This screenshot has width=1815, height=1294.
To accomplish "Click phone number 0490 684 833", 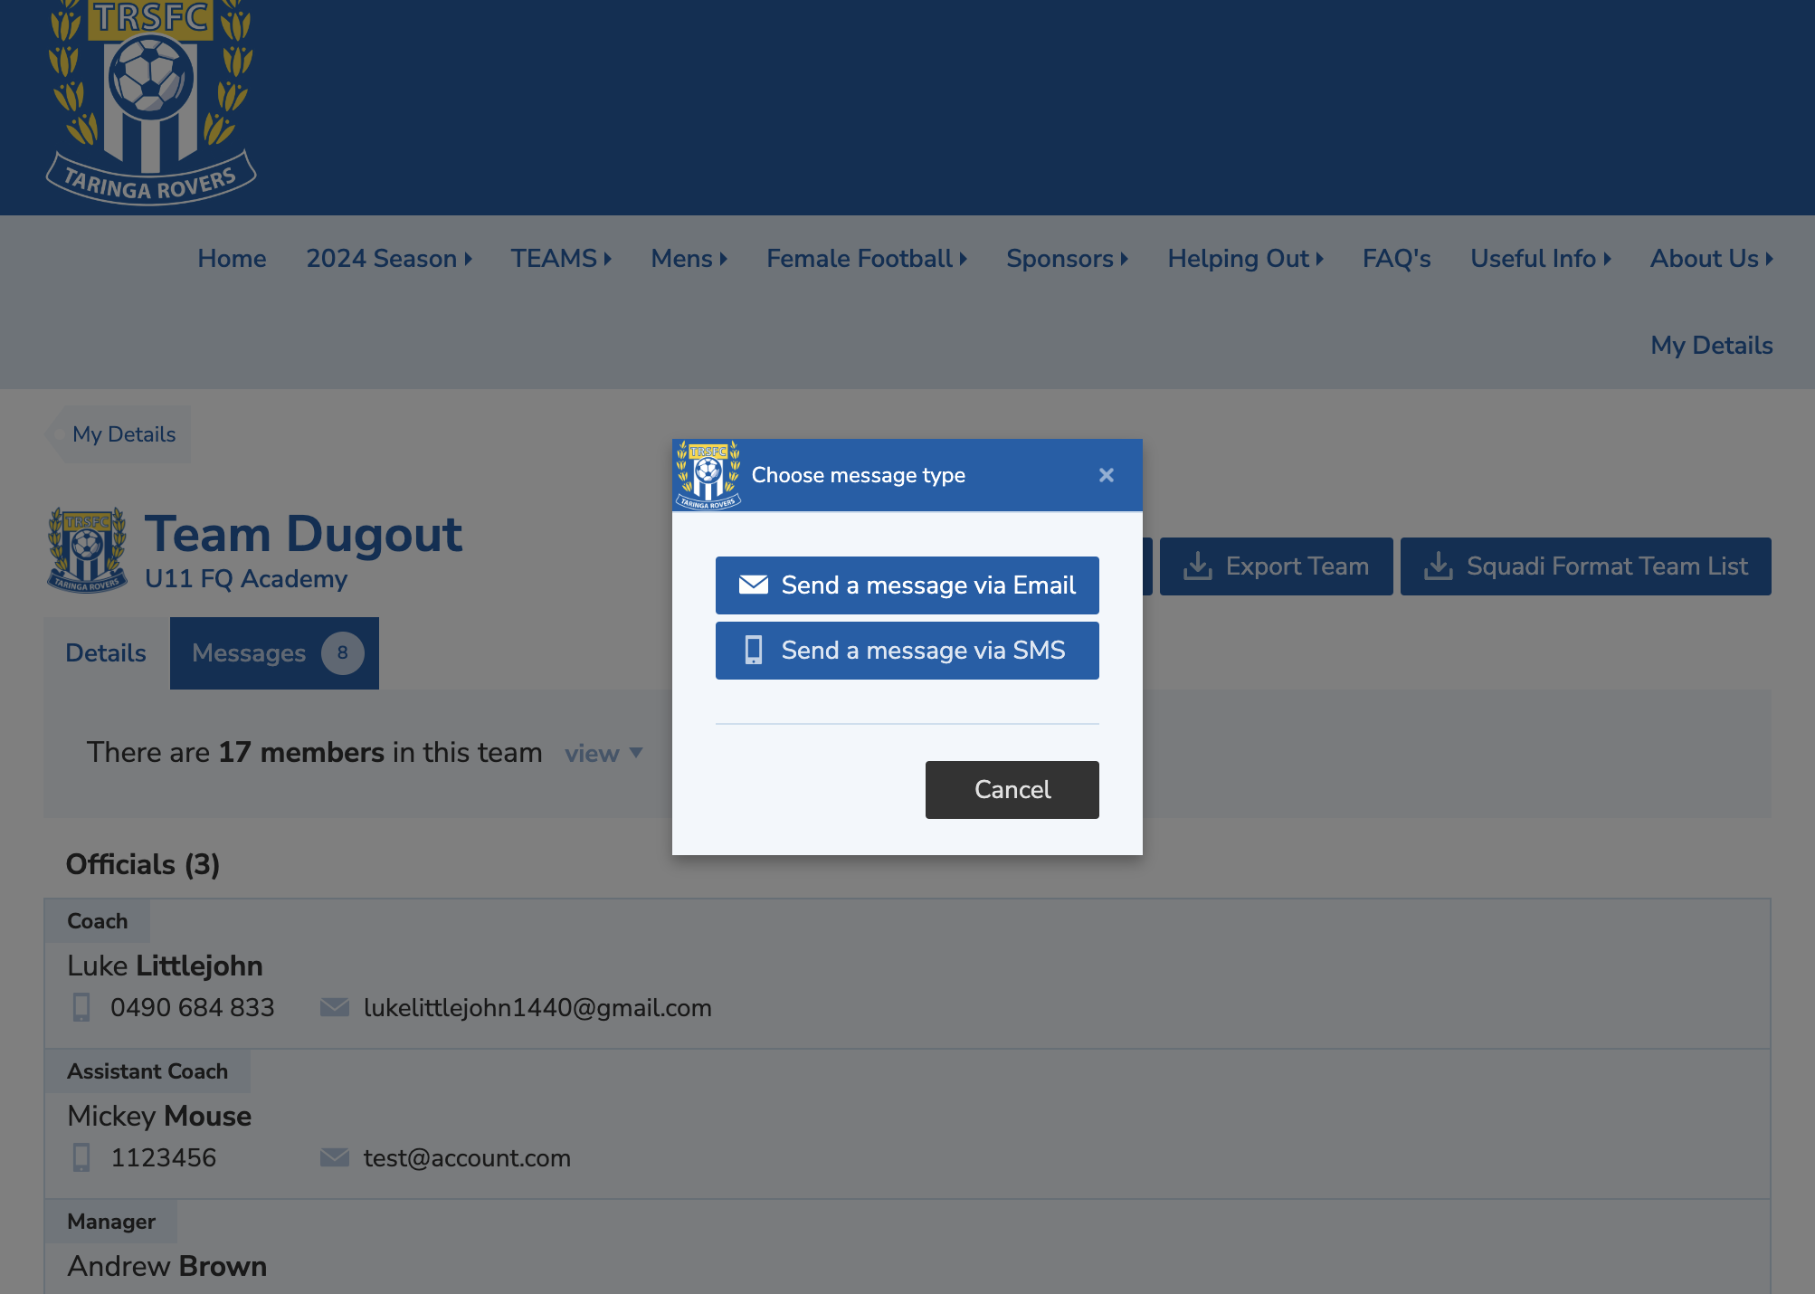I will pos(193,1008).
